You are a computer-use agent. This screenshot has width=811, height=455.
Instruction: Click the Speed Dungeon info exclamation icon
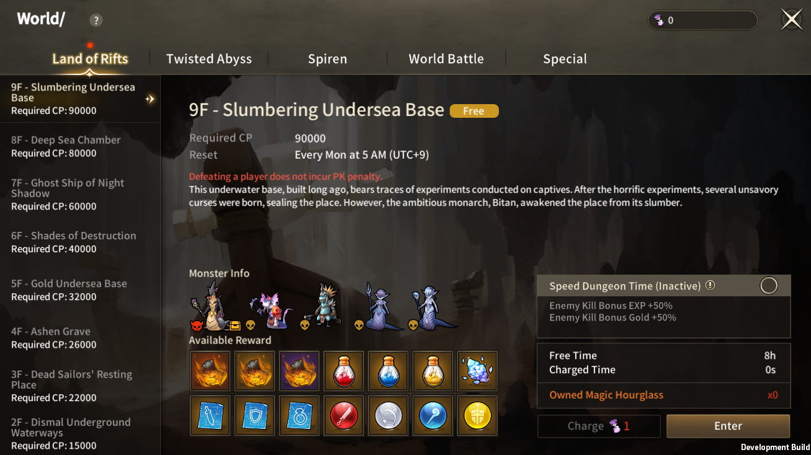tap(710, 286)
